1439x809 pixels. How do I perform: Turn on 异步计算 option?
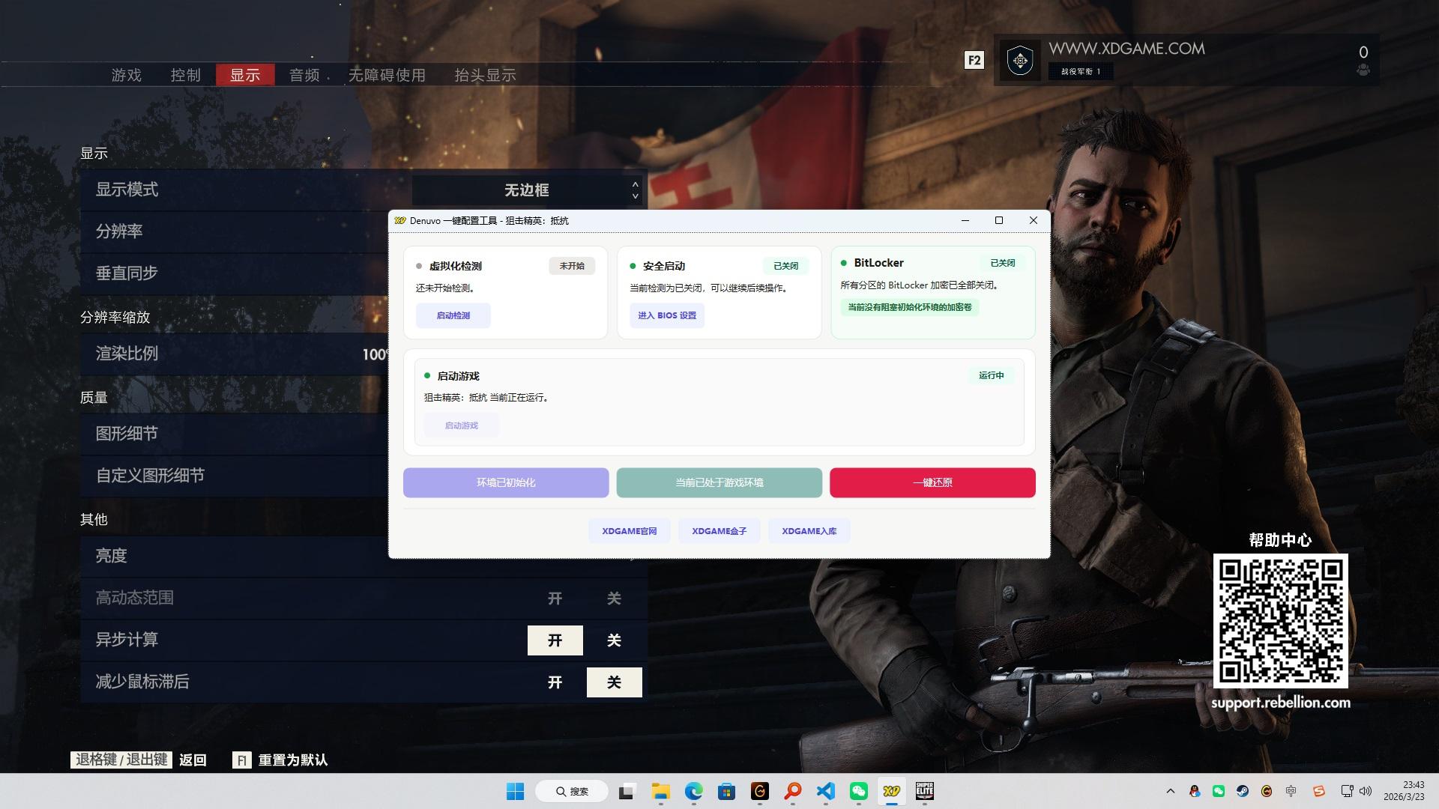pyautogui.click(x=555, y=640)
